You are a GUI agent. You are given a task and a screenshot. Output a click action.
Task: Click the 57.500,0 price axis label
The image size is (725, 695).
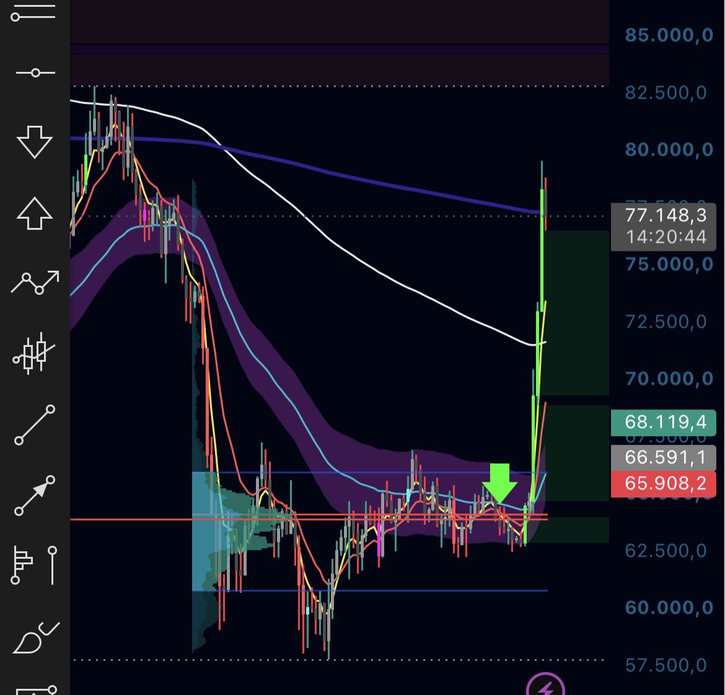[666, 665]
